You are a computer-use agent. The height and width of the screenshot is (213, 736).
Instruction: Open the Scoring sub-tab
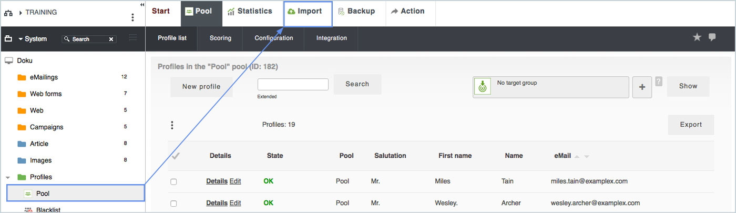coord(220,38)
